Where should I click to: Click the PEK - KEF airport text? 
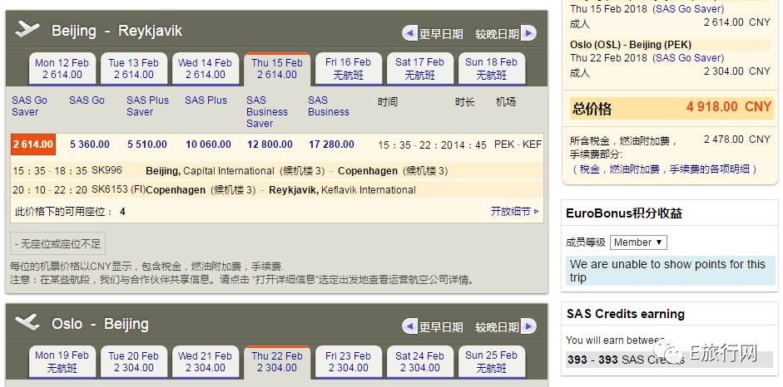pos(518,145)
